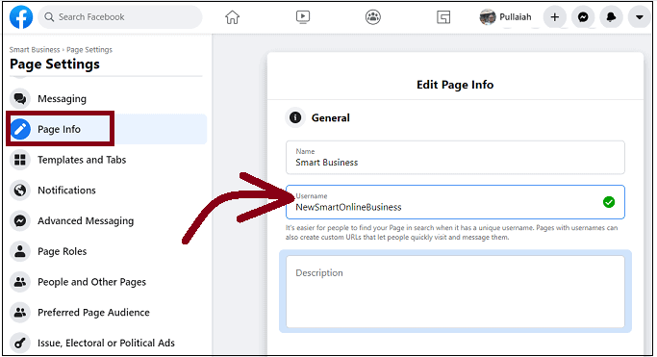
Task: Click the Description text area
Action: coord(455,292)
